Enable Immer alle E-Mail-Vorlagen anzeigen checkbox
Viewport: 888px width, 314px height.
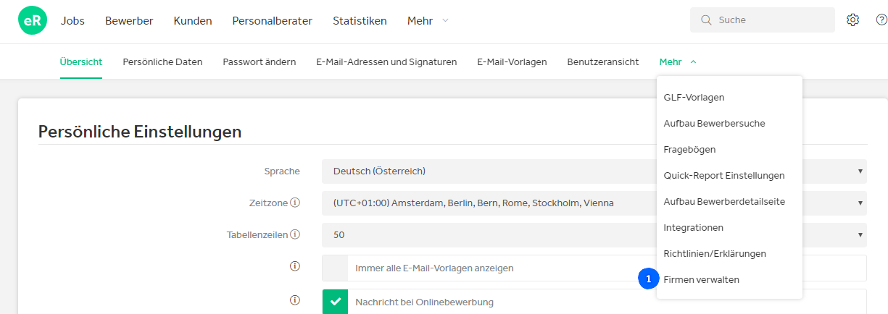tap(335, 268)
